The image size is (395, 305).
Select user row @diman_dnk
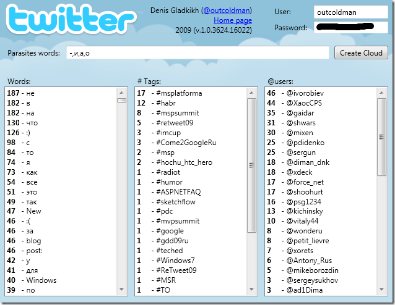click(x=321, y=162)
